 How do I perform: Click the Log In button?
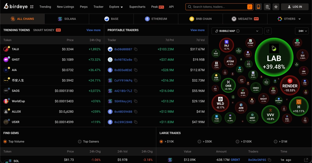tap(295, 7)
